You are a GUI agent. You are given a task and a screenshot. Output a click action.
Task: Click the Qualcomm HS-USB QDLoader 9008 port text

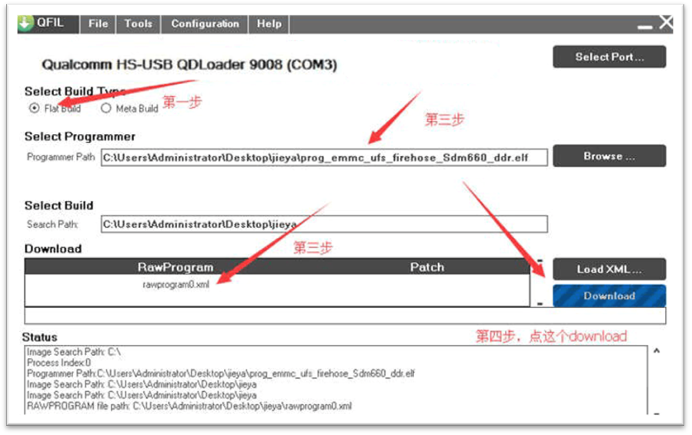(189, 65)
